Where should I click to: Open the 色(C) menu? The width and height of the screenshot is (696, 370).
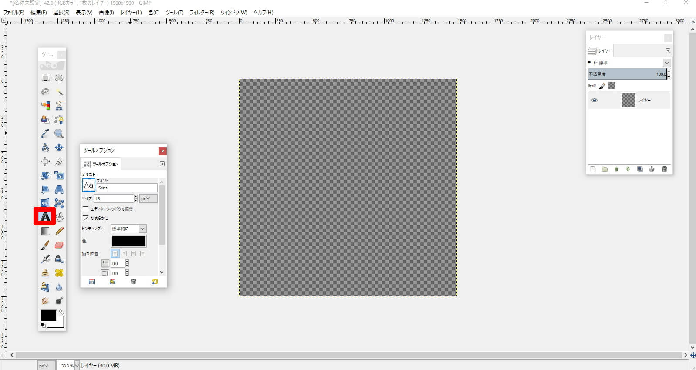(154, 13)
